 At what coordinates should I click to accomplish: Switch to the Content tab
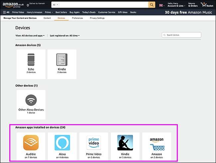pyautogui.click(x=47, y=18)
